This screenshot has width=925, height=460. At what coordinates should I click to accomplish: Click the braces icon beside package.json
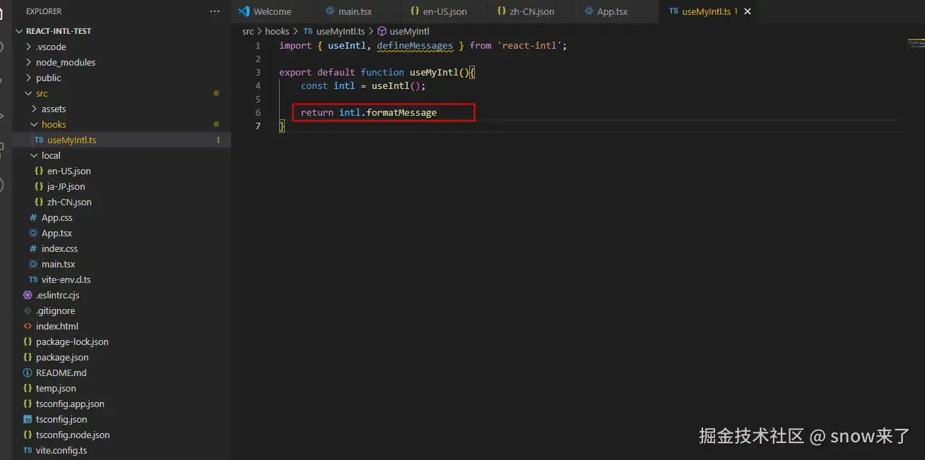tap(28, 357)
